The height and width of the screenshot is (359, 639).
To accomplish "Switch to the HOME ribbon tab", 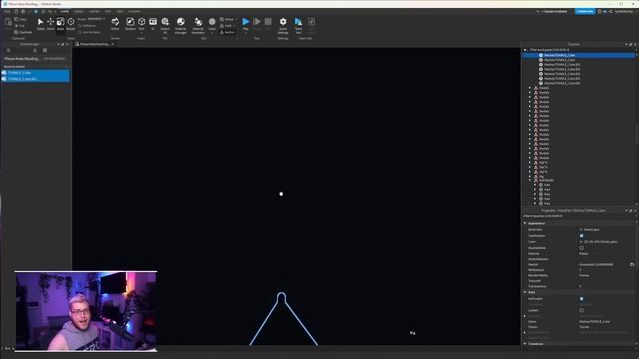I will (x=64, y=11).
